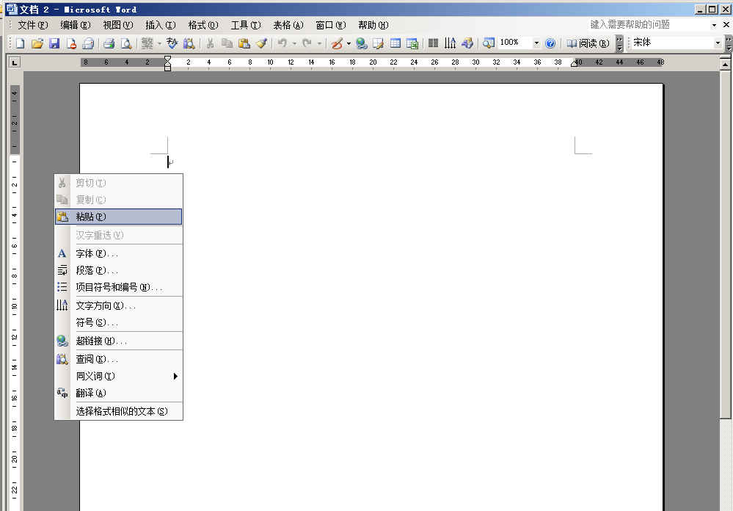Click the New Blank Document icon
Screen dimensions: 733x511
(x=20, y=43)
